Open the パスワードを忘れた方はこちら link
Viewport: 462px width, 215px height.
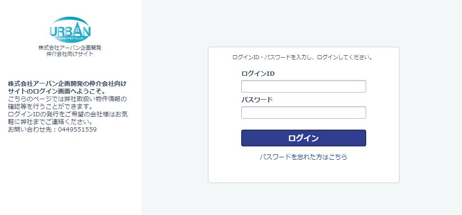pyautogui.click(x=304, y=157)
